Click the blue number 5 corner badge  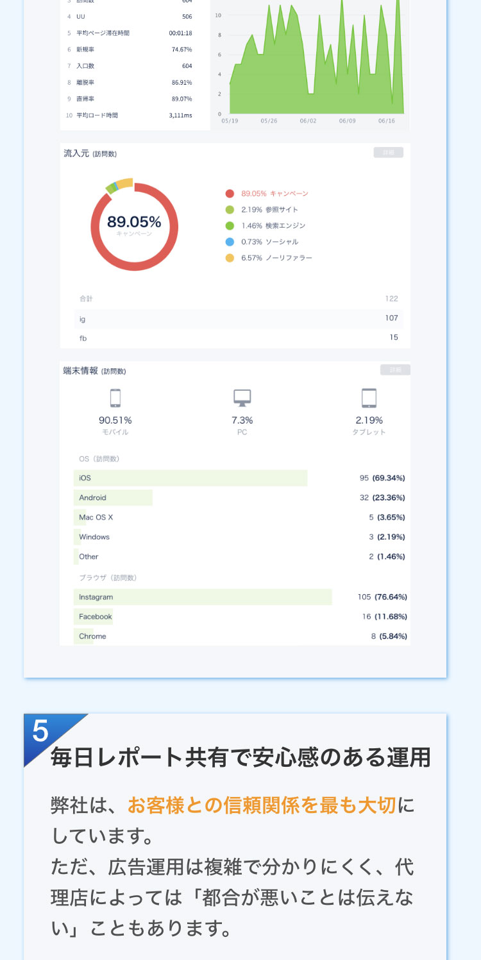click(x=42, y=732)
